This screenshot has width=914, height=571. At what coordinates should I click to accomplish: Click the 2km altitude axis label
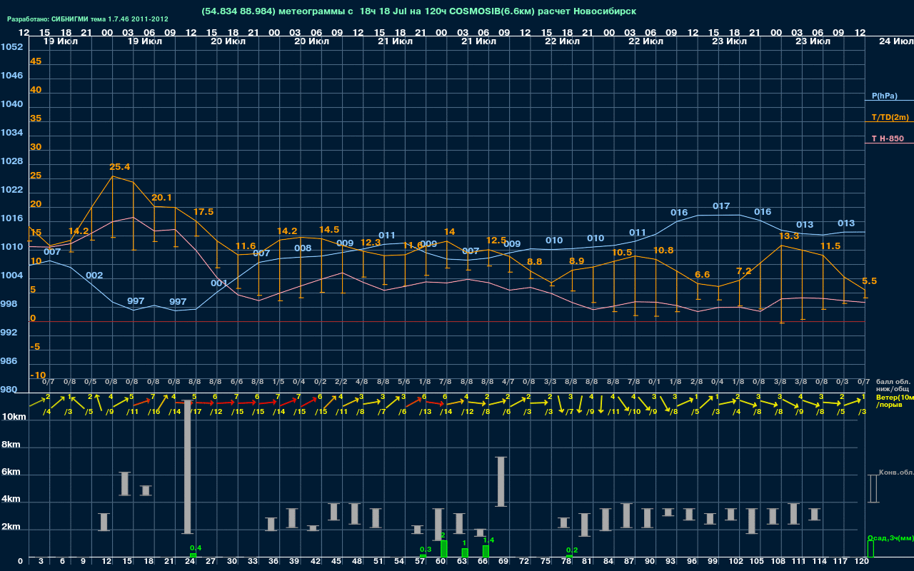coord(11,528)
